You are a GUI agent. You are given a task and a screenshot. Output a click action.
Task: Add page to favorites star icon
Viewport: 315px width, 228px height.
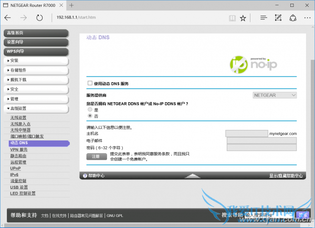[243, 18]
